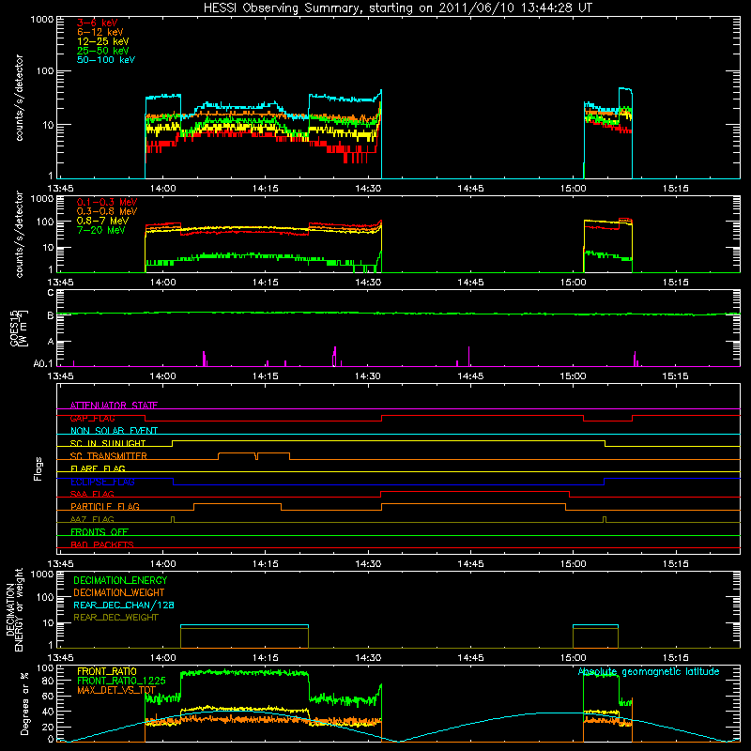Click the 14:15 tick label under top plot

(x=266, y=189)
